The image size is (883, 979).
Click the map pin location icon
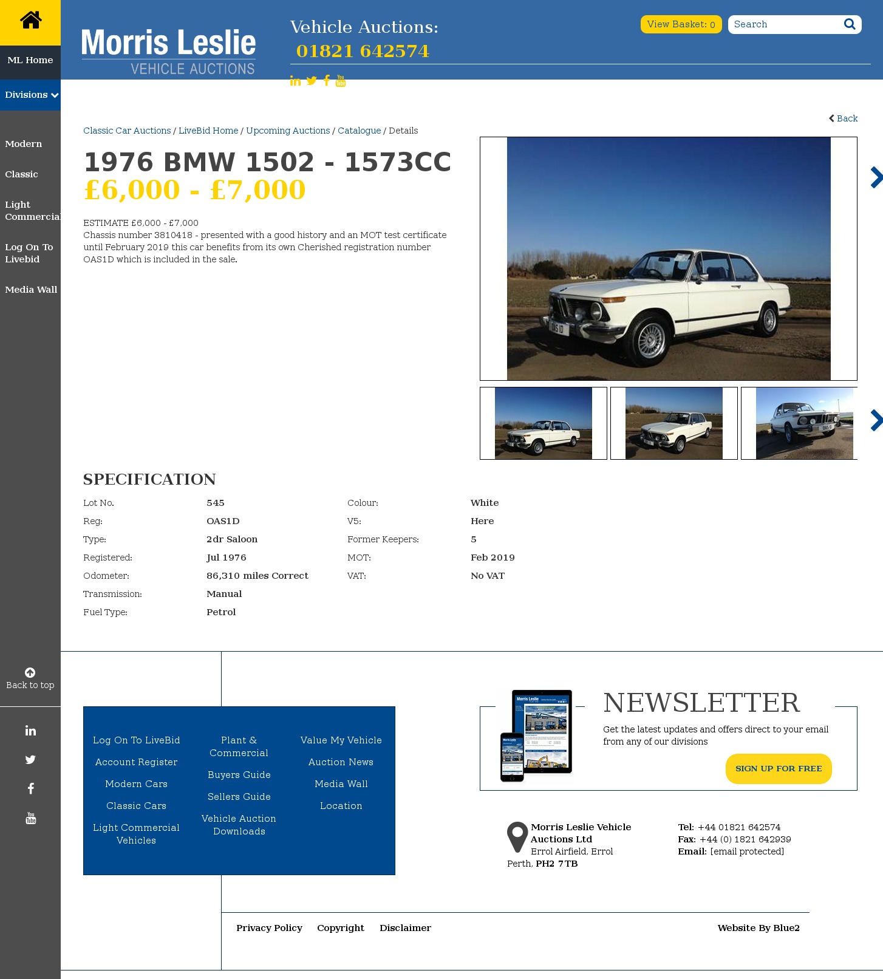pyautogui.click(x=517, y=837)
